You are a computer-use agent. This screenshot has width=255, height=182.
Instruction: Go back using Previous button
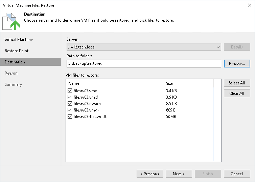click(x=150, y=174)
